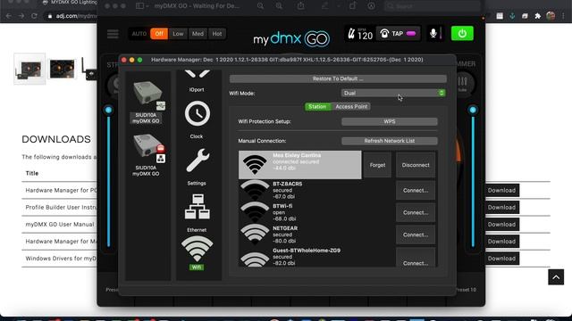Connect to the NETGEAR network

(416, 235)
